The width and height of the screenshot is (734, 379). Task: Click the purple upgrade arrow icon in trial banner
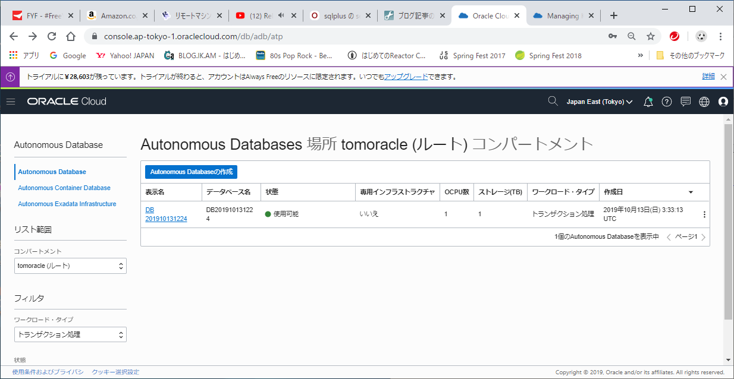[x=10, y=77]
